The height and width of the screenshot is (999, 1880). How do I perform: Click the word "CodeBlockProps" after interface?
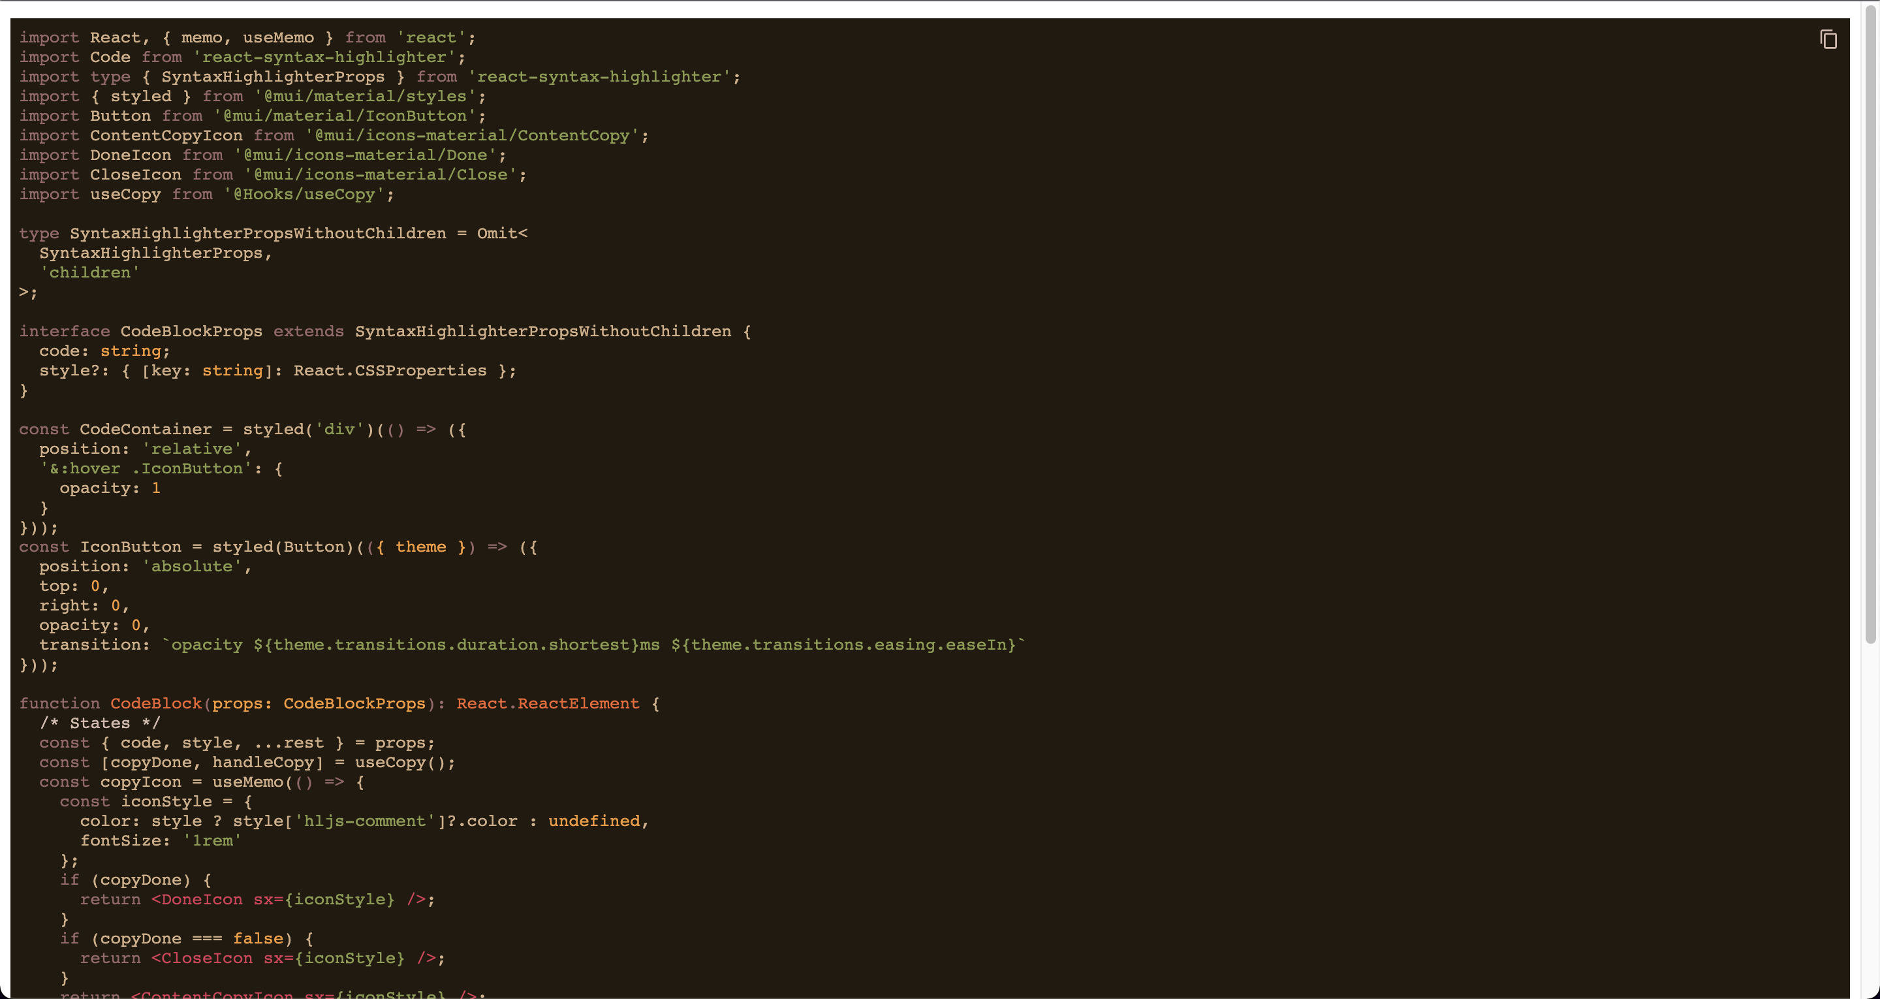191,332
